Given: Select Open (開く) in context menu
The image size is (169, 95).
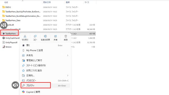Looking at the screenshot, I should coord(45,45).
